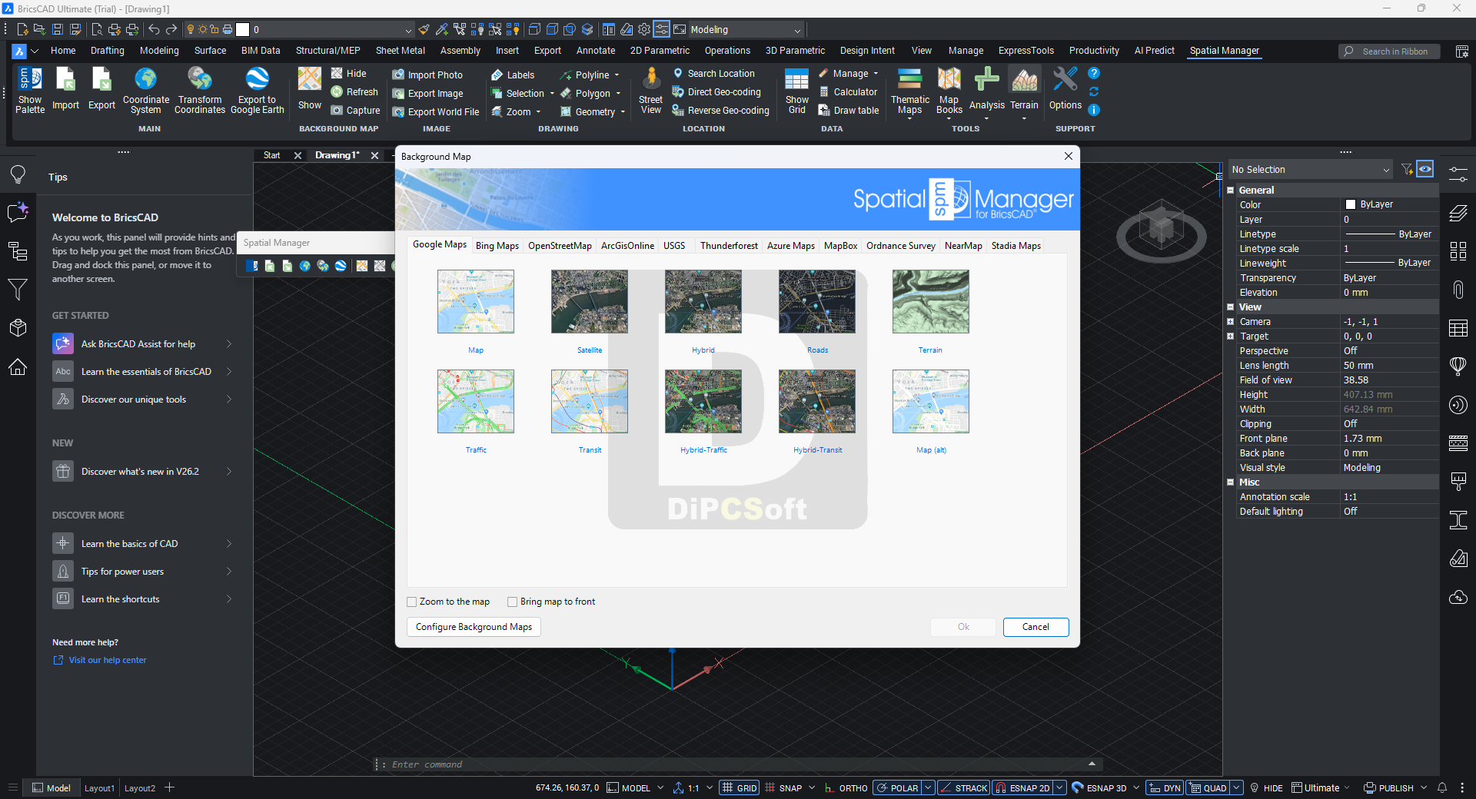Click Configure Background Maps button
Image resolution: width=1476 pixels, height=799 pixels.
pyautogui.click(x=474, y=627)
